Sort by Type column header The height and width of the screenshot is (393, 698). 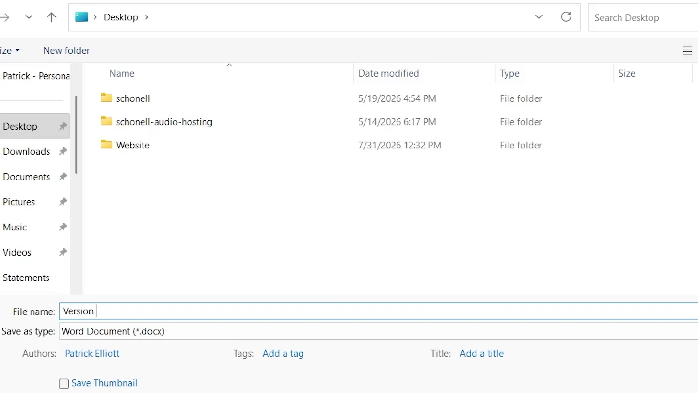point(509,73)
